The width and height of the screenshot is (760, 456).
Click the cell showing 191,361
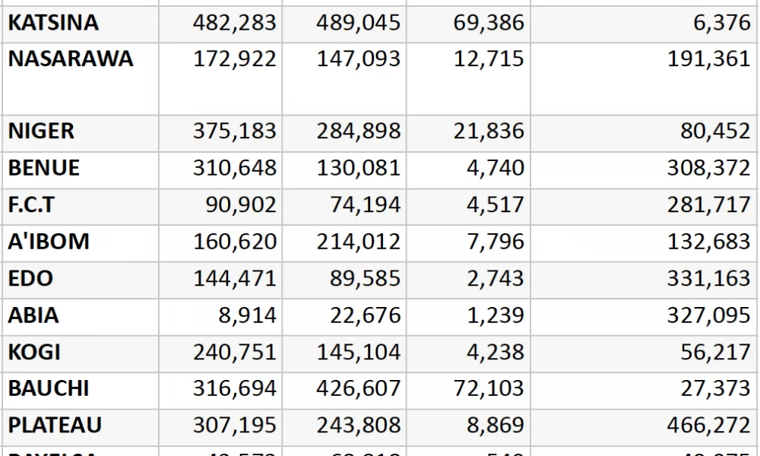point(708,59)
